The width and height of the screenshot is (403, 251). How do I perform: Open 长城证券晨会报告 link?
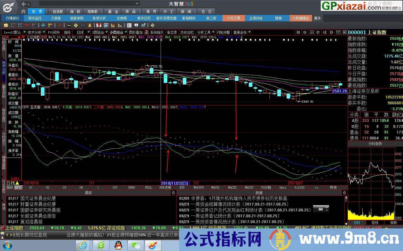[38, 216]
